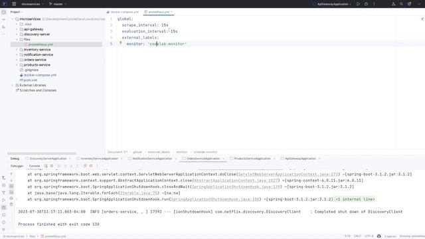425x239 pixels.
Task: Switch to the NotificationServiceApplication debug tab
Action: 152,159
